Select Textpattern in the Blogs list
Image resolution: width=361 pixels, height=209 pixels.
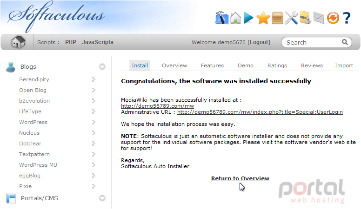click(x=34, y=154)
